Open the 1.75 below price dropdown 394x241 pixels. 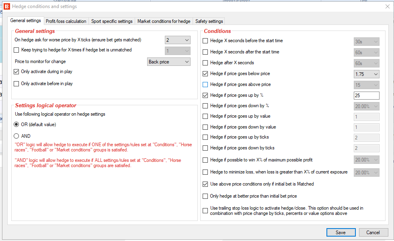click(x=366, y=74)
